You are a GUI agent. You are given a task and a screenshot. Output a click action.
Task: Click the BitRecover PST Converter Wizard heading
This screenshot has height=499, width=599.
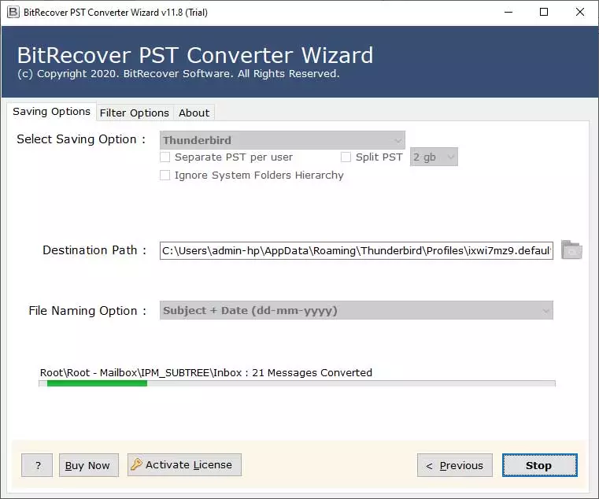[195, 55]
